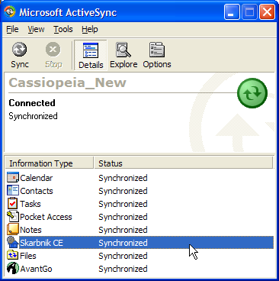Click the AvantGo row icon
Screen dimensions: 279x281
point(13,268)
